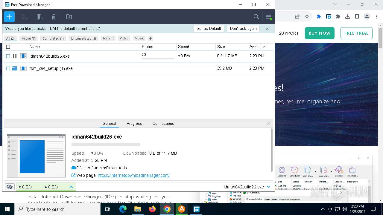This screenshot has width=383, height=215.
Task: Open Microsoft Edge from taskbar
Action: 123,209
